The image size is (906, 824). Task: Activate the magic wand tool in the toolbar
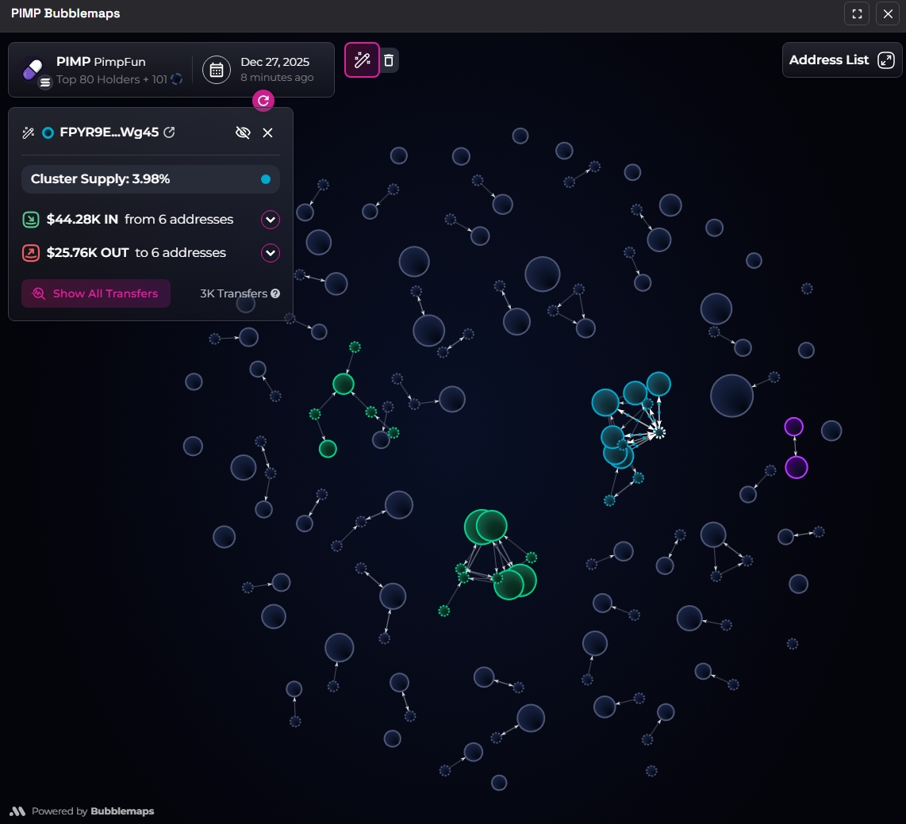(x=363, y=60)
